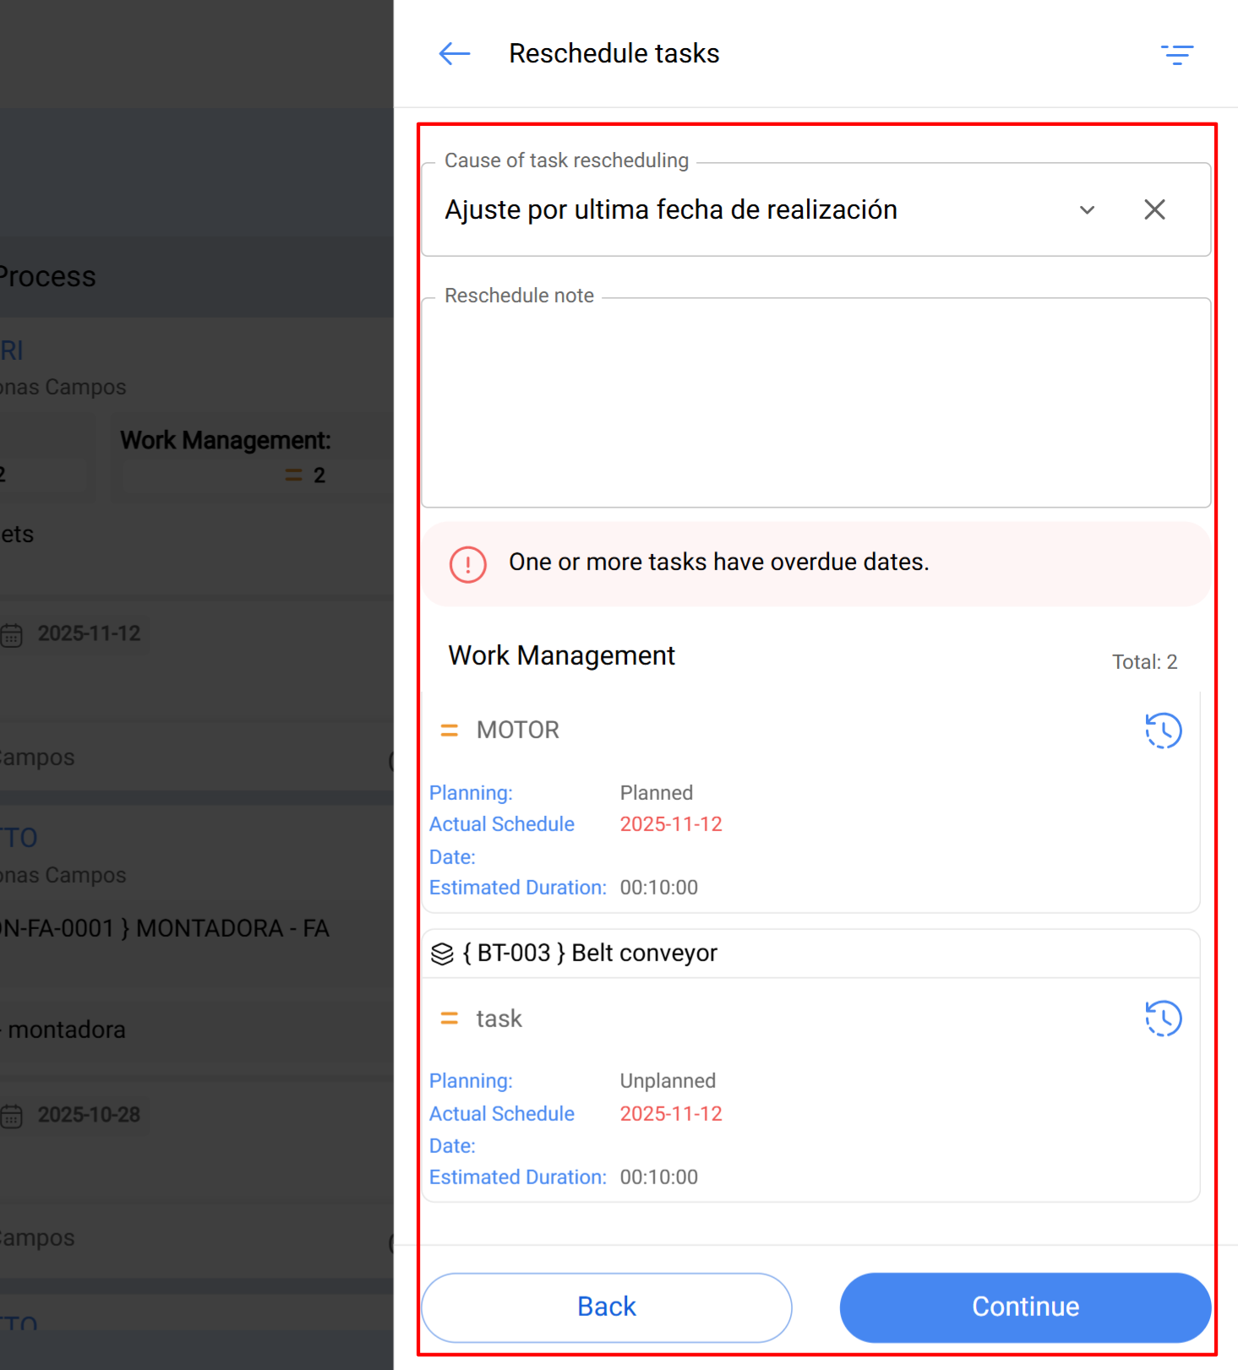Click the orange priority icon beside 'task'

[x=450, y=1019]
